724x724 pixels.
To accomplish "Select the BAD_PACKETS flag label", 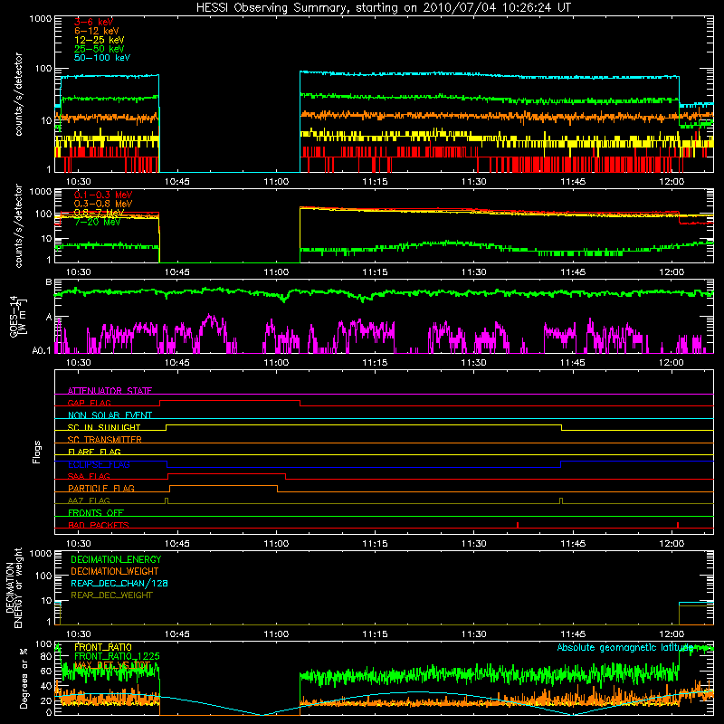I will (x=99, y=525).
